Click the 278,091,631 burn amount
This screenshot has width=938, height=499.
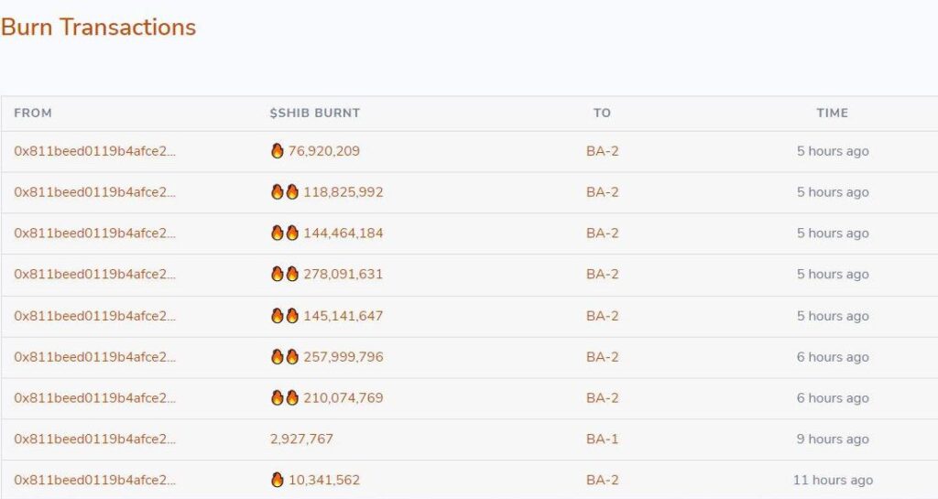pyautogui.click(x=343, y=275)
